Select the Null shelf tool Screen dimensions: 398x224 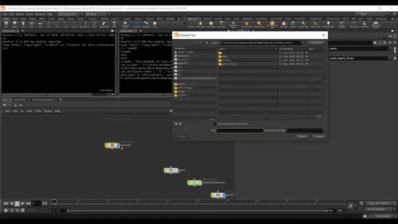[49, 24]
